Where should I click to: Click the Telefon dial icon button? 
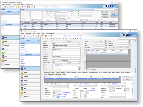[106, 41]
